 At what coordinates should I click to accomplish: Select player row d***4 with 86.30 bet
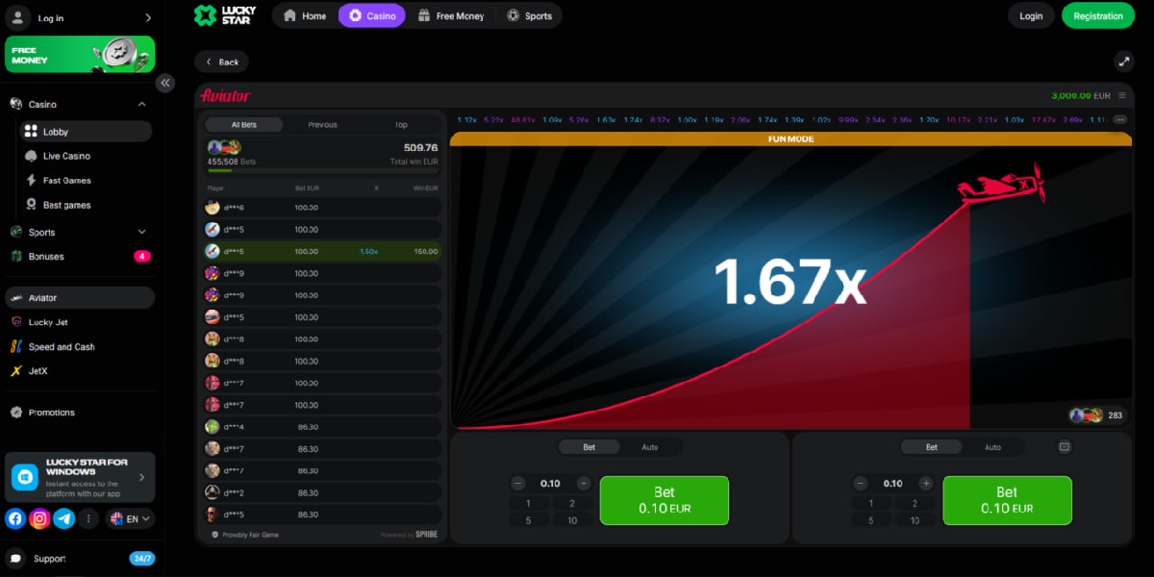coord(323,427)
